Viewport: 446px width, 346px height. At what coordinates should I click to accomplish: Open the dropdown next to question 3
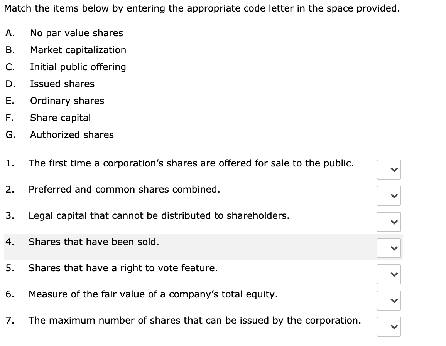point(389,222)
